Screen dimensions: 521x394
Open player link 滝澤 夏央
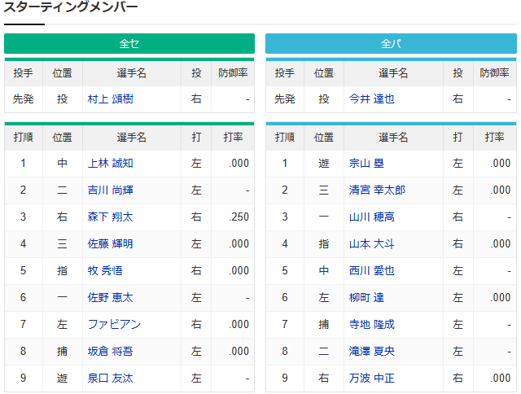372,352
